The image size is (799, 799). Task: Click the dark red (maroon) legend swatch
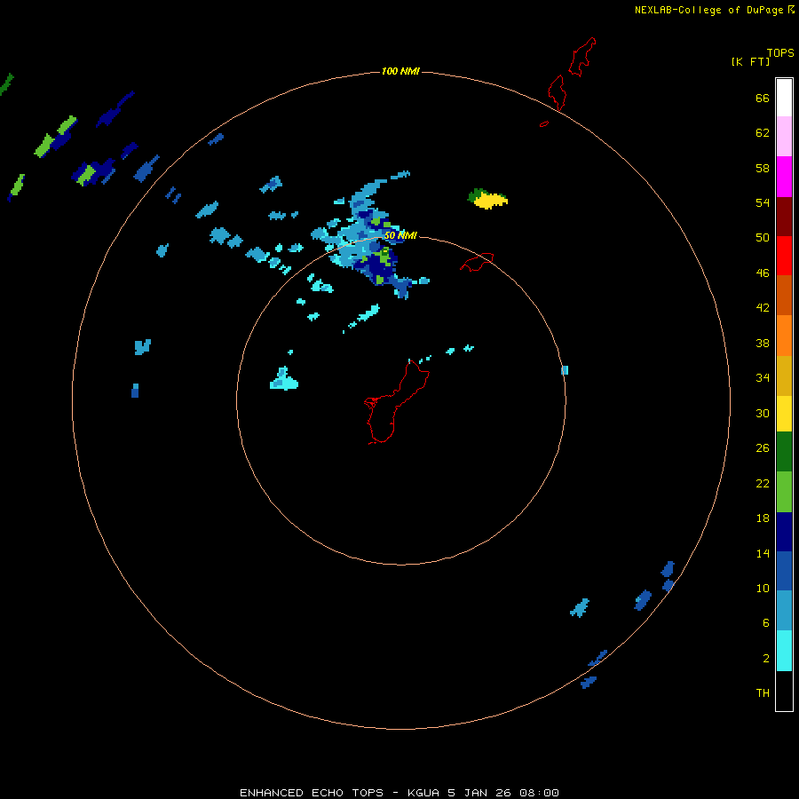pyautogui.click(x=784, y=217)
